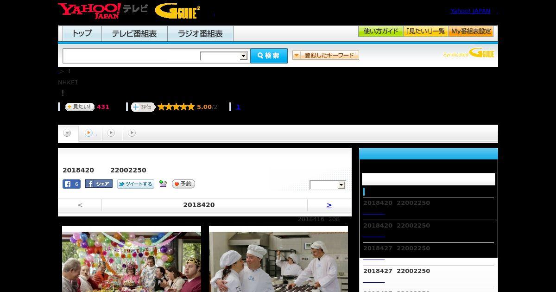Click the Syndicated G-GUIDE logo
This screenshot has width=556, height=292.
coord(468,53)
